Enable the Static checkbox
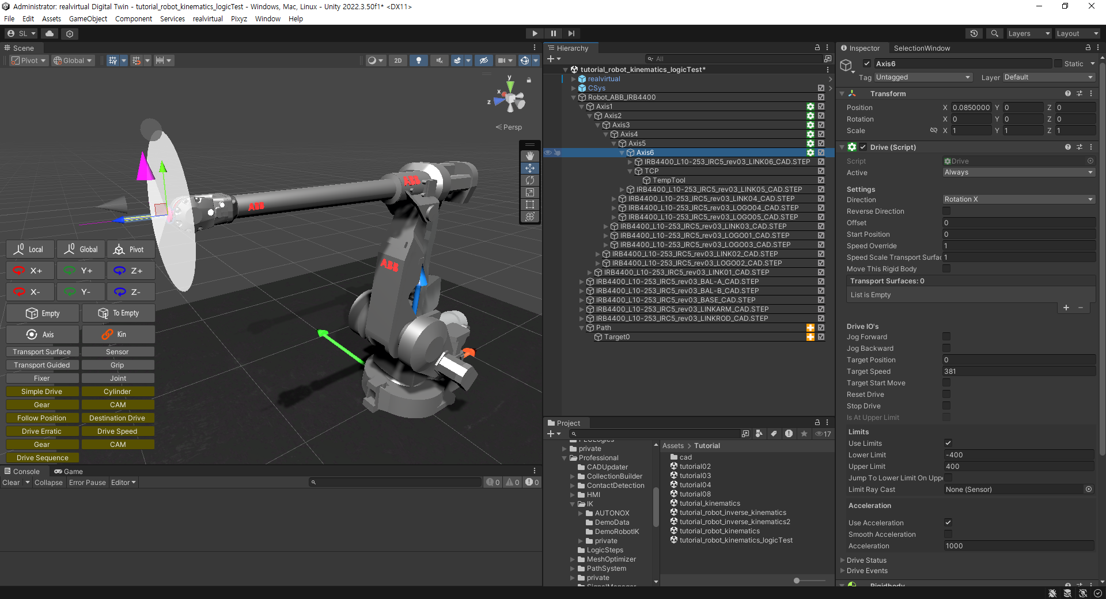Screen dimensions: 1106x599 click(1058, 64)
